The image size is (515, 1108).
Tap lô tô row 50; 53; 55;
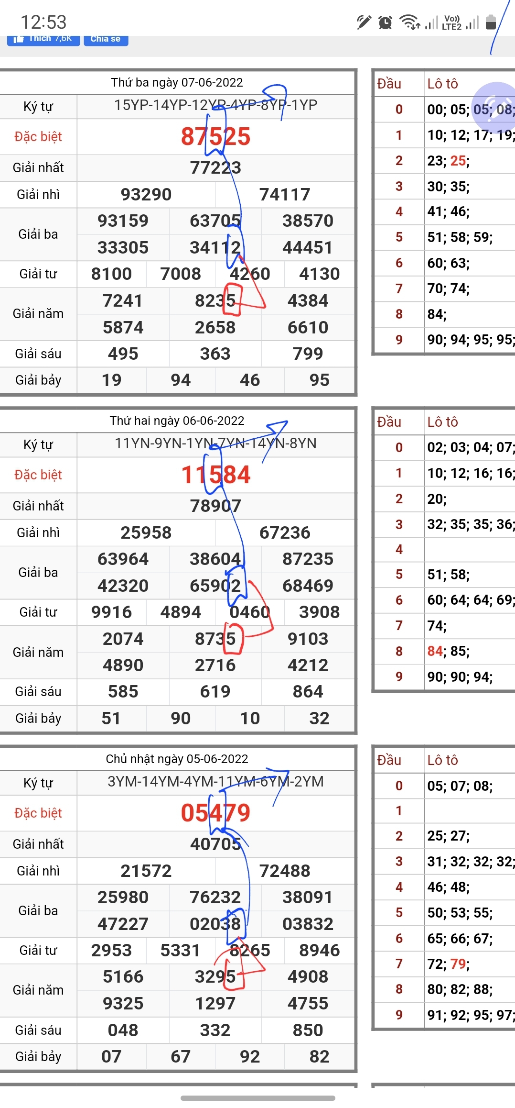pyautogui.click(x=460, y=913)
